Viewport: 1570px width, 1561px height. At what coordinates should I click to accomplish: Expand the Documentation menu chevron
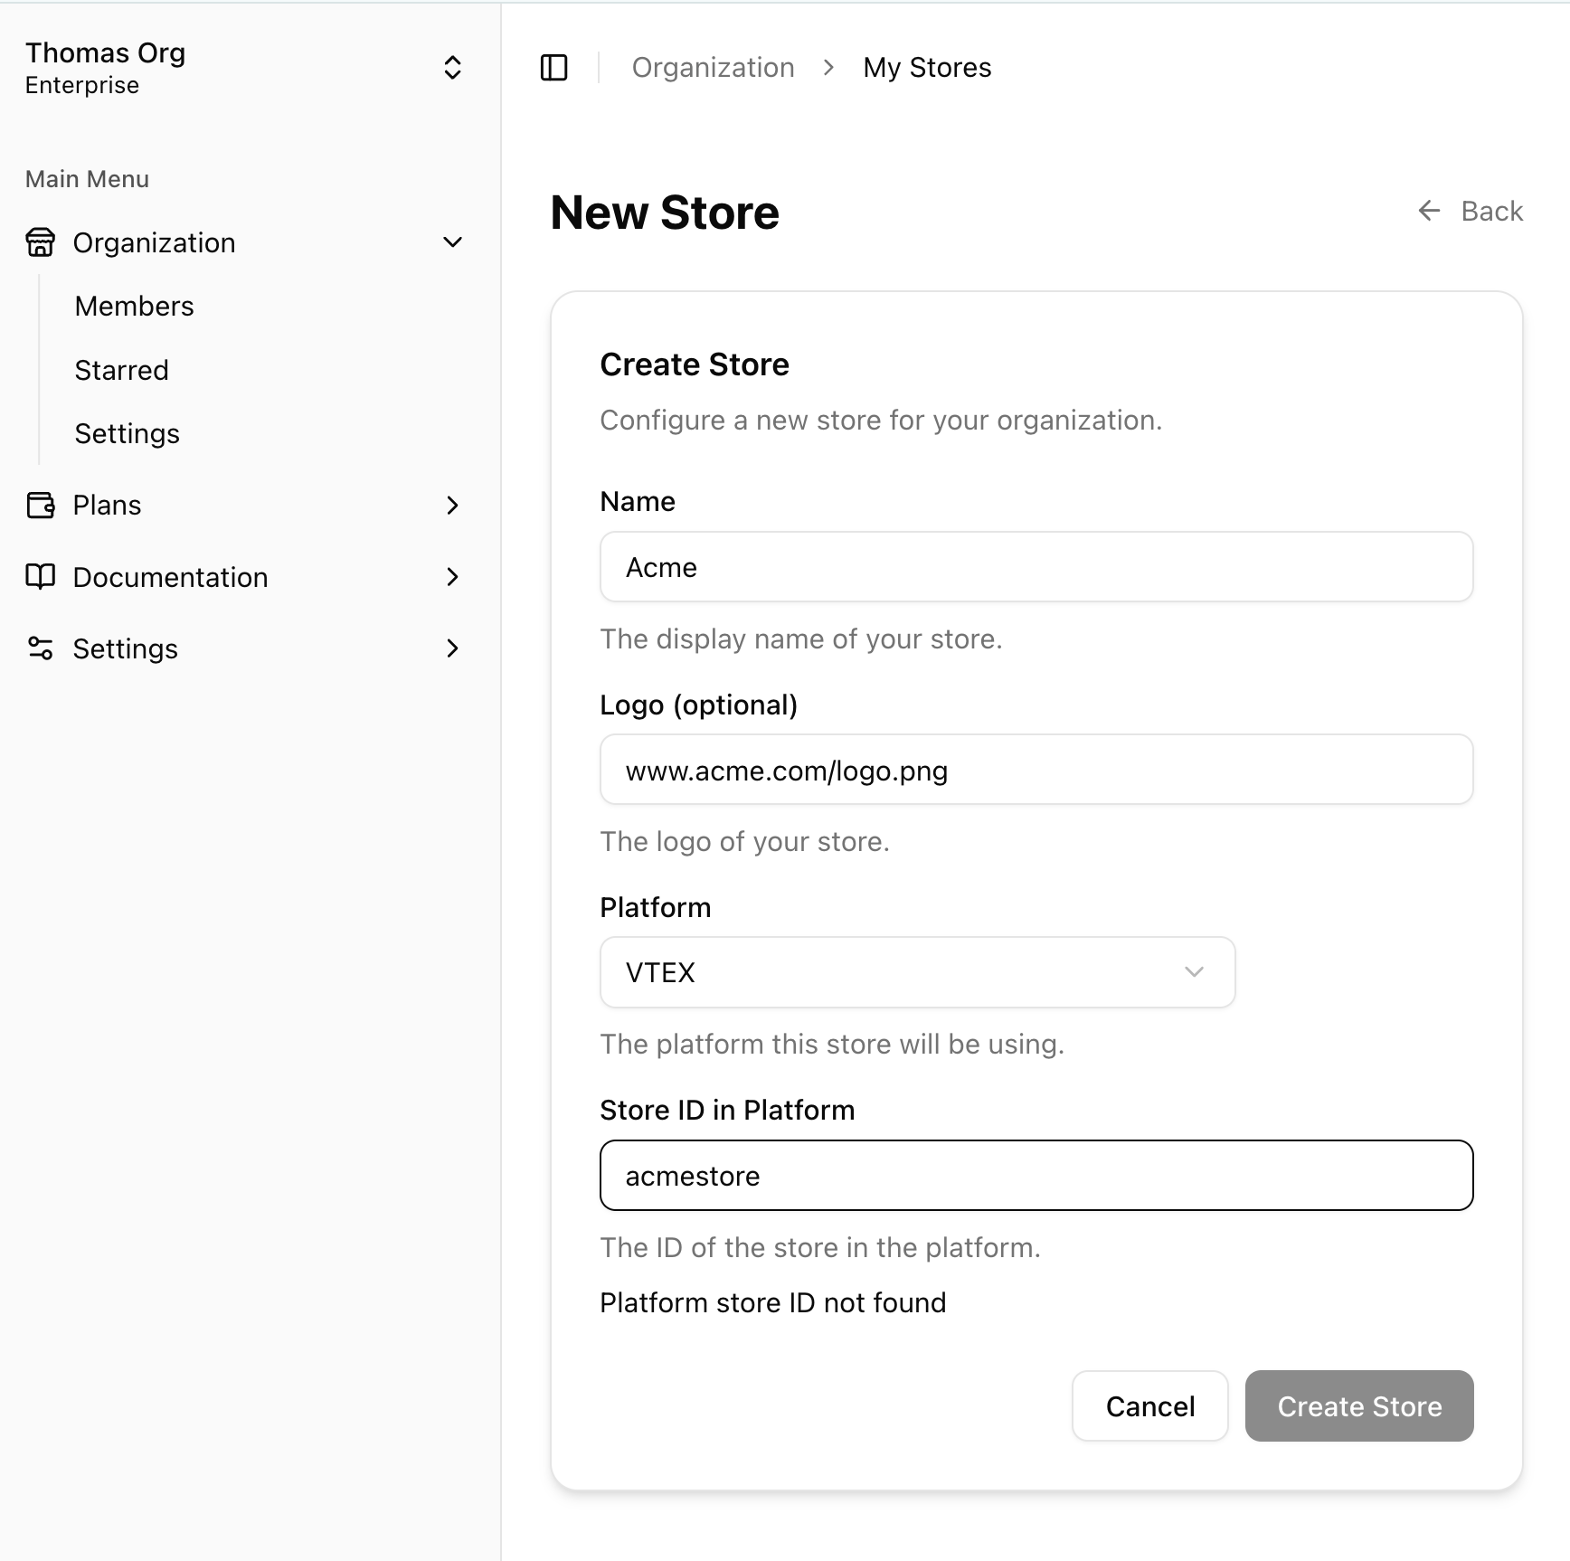(x=453, y=576)
